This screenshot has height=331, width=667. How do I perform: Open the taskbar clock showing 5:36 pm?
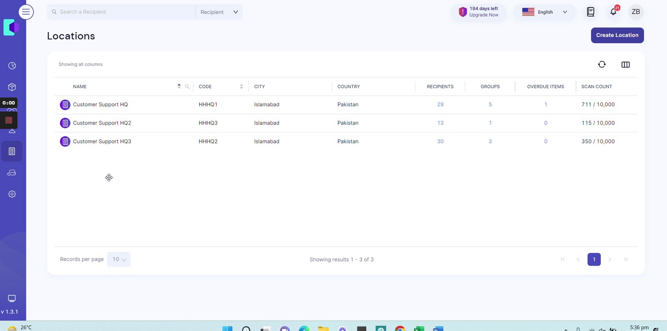click(x=639, y=327)
